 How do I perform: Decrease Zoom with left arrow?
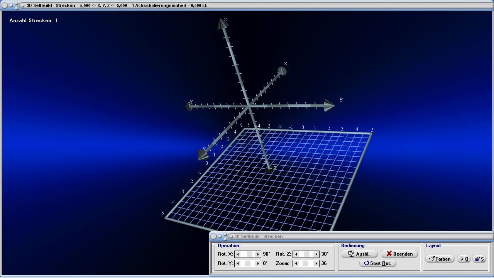(x=296, y=263)
